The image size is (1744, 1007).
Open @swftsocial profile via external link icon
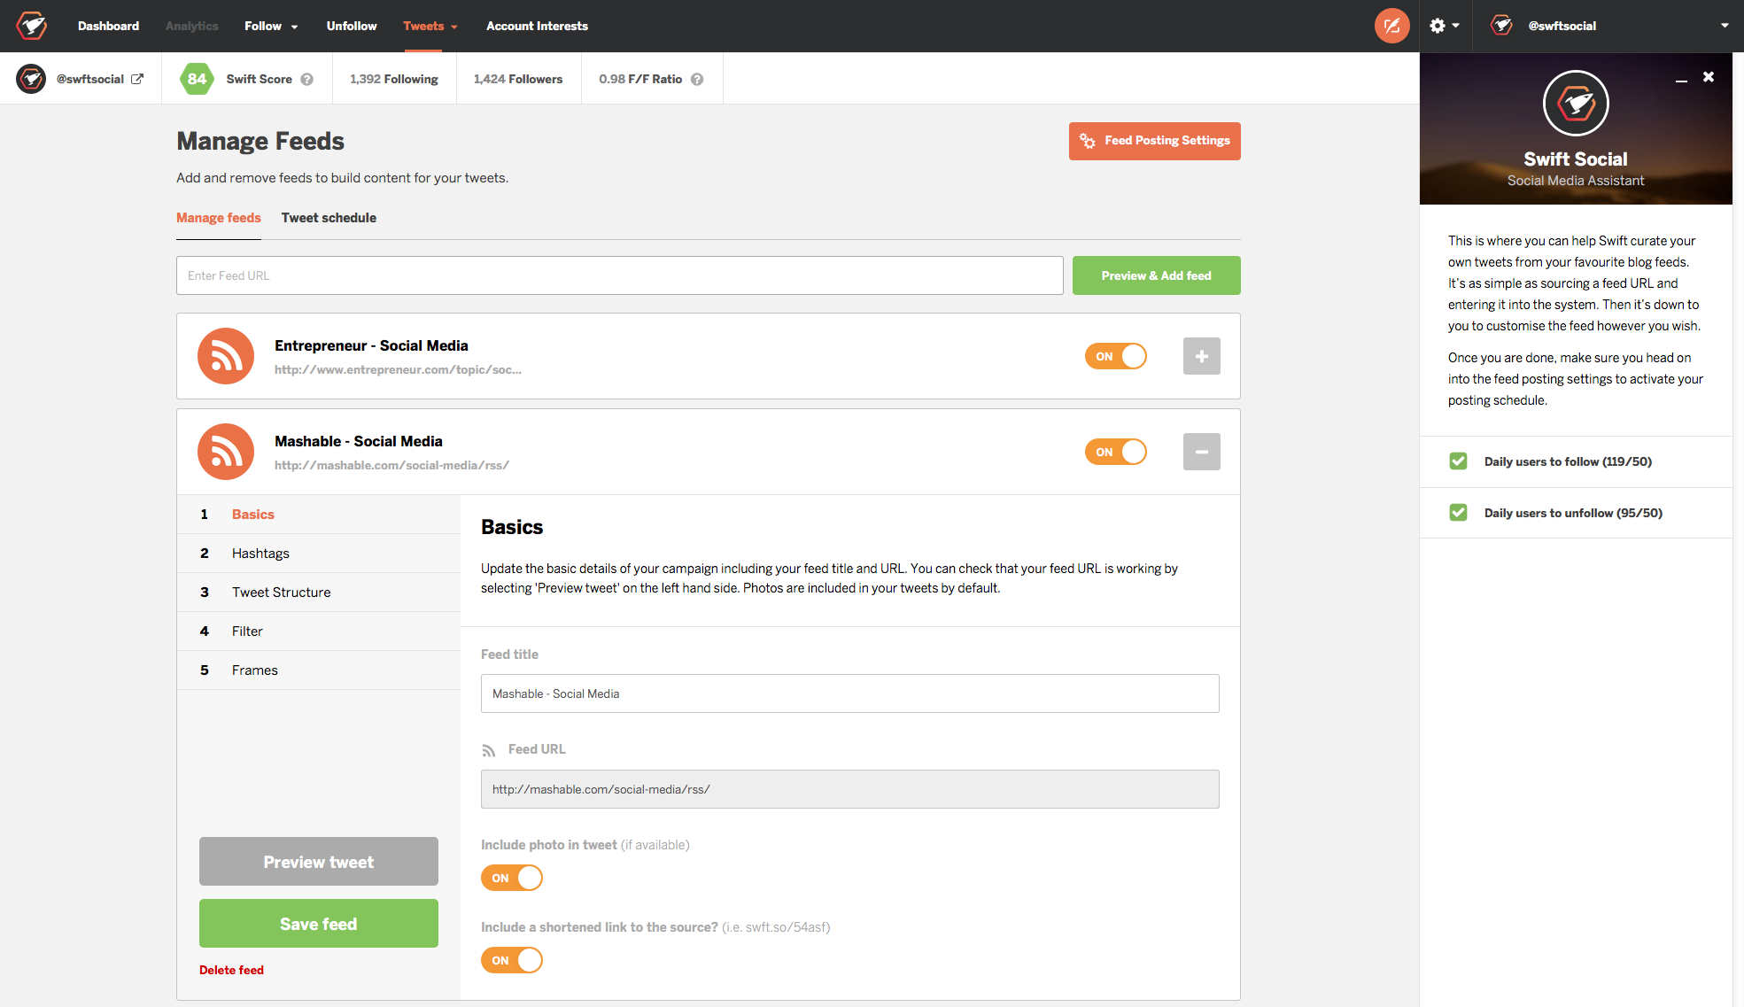(x=139, y=78)
